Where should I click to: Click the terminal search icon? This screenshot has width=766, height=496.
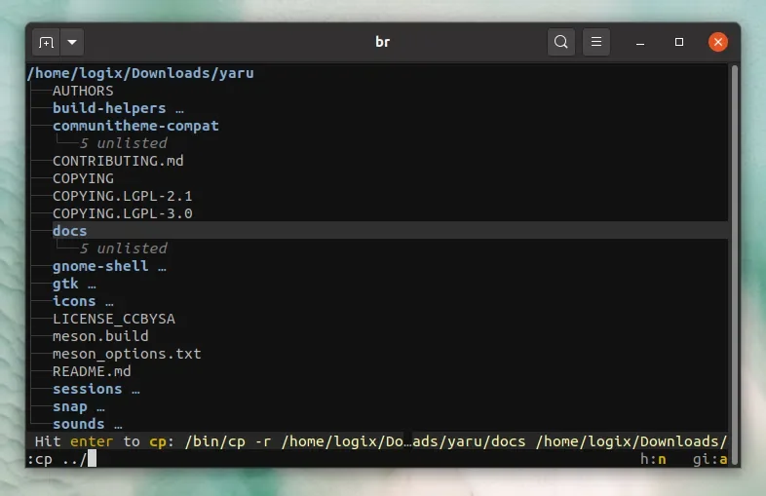(561, 43)
